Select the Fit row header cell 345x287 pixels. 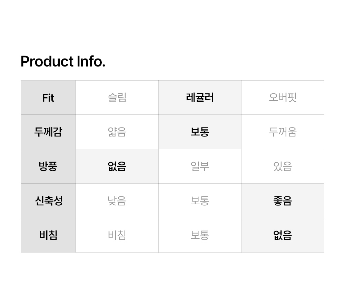coord(48,98)
